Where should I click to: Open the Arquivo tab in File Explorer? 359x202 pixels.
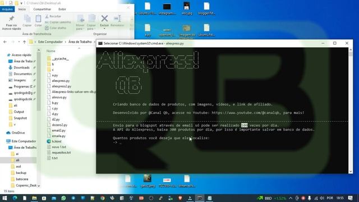click(x=7, y=9)
